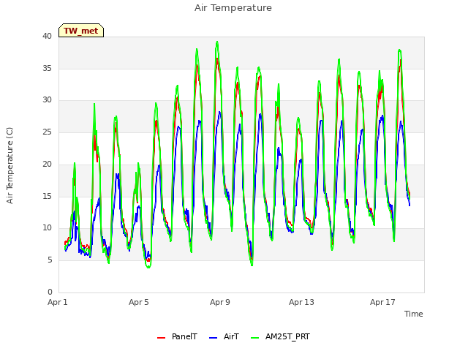The image size is (468, 351).
Task: Click the Apr 9 axis label
Action: (220, 302)
